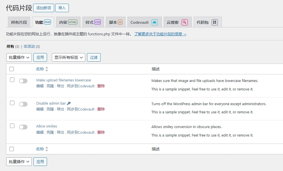The width and height of the screenshot is (283, 171).
Task: Switch to the 所有片段 tab
Action: pyautogui.click(x=19, y=22)
